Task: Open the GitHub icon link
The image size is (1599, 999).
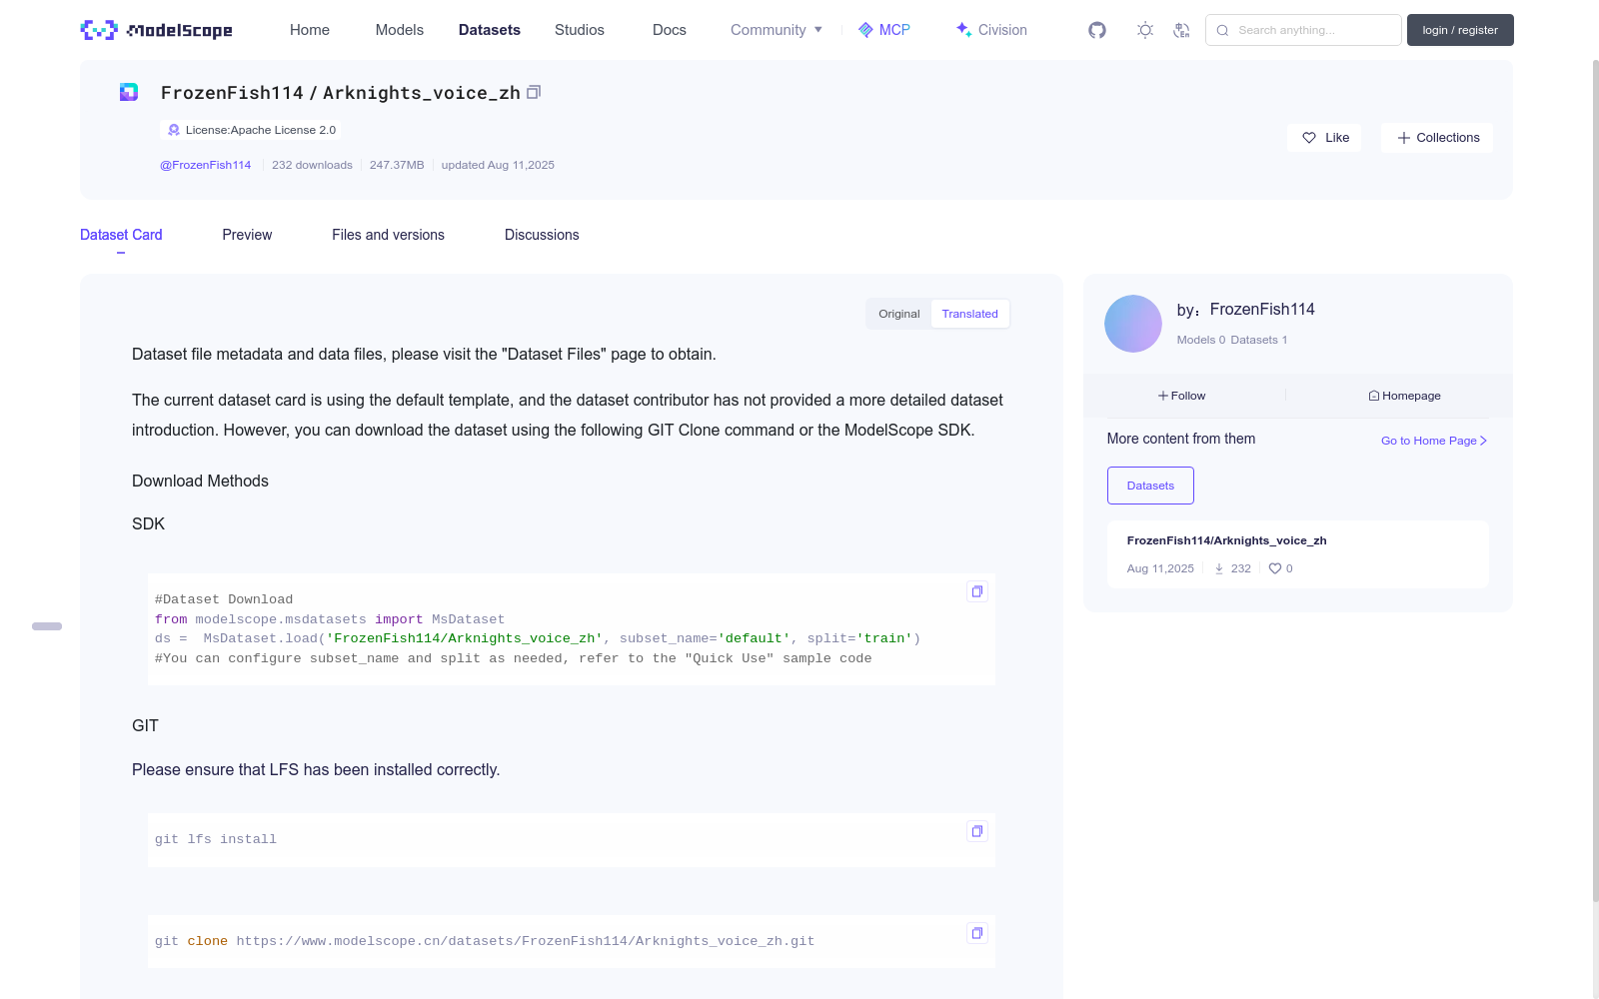Action: click(1097, 30)
